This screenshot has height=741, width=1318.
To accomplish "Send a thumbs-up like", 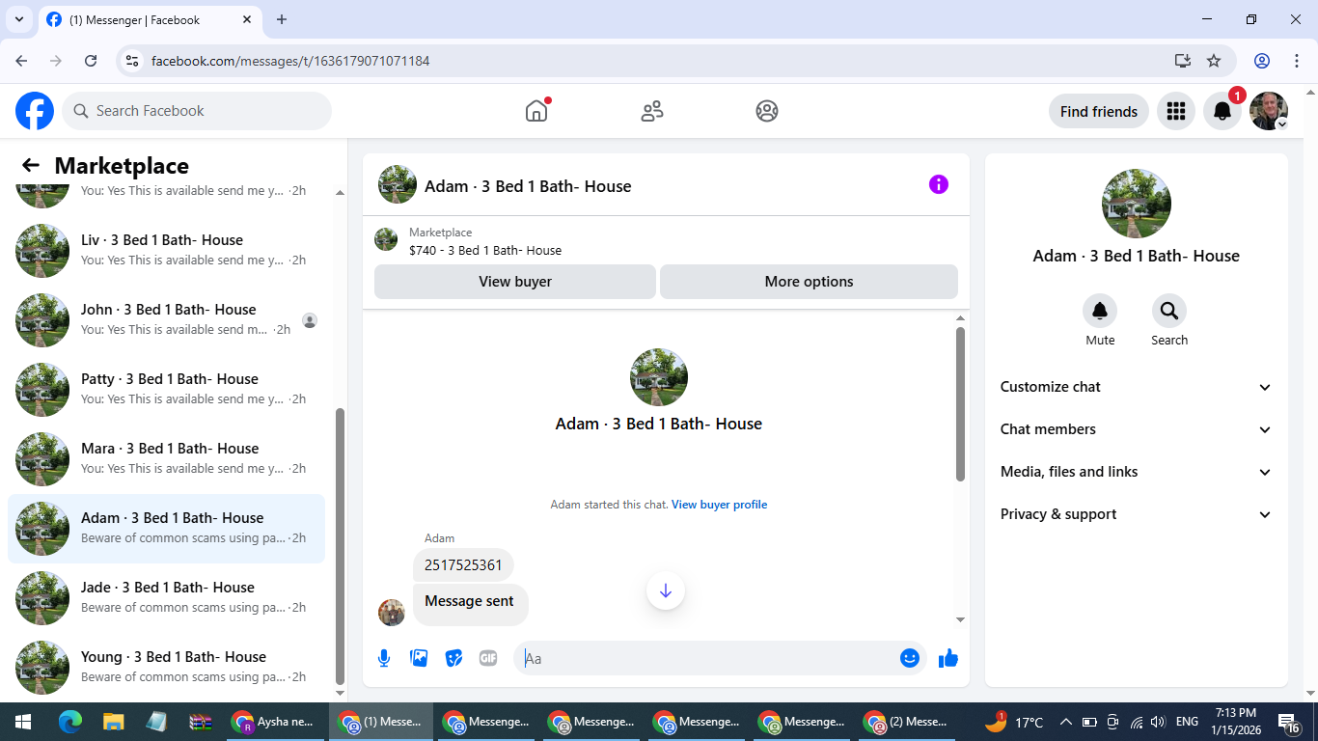I will click(948, 658).
